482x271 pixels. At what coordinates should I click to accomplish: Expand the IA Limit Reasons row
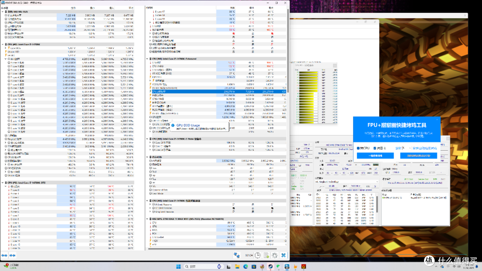click(150, 205)
